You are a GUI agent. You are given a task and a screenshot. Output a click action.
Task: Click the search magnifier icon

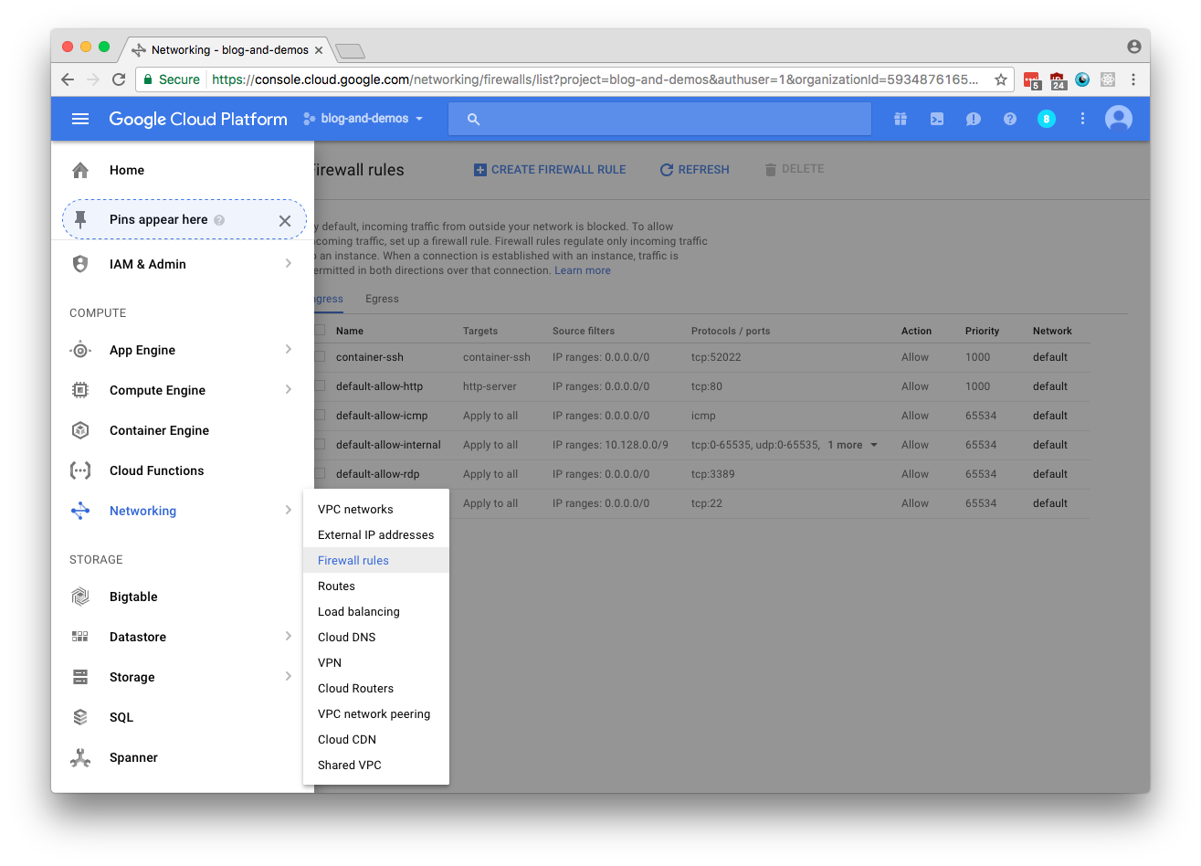pyautogui.click(x=473, y=119)
